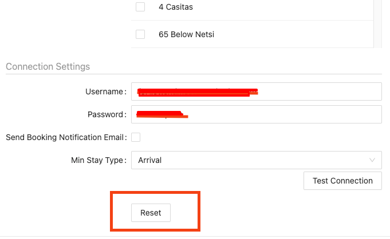This screenshot has height=239, width=390.
Task: Check the 4 Casitas checkbox
Action: [140, 7]
